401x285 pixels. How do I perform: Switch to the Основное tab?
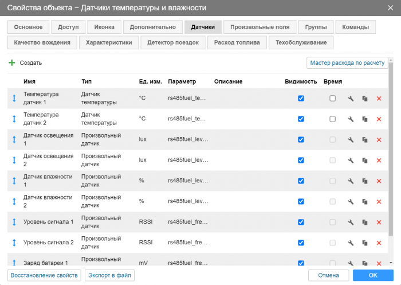pos(28,27)
